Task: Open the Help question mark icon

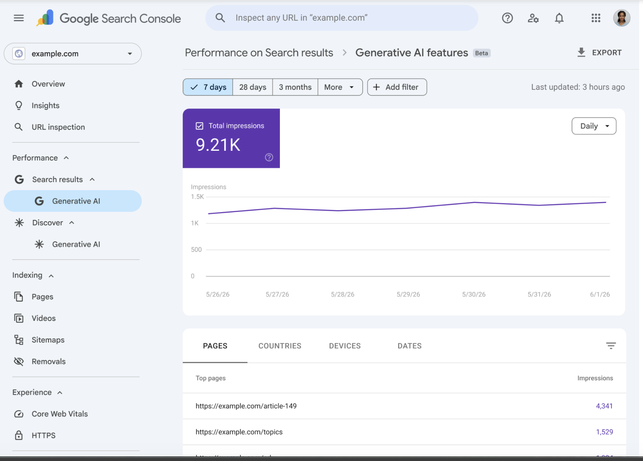Action: pos(507,18)
